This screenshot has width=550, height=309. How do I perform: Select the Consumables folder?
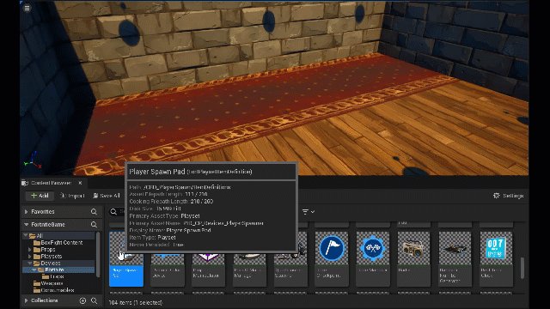pos(53,290)
